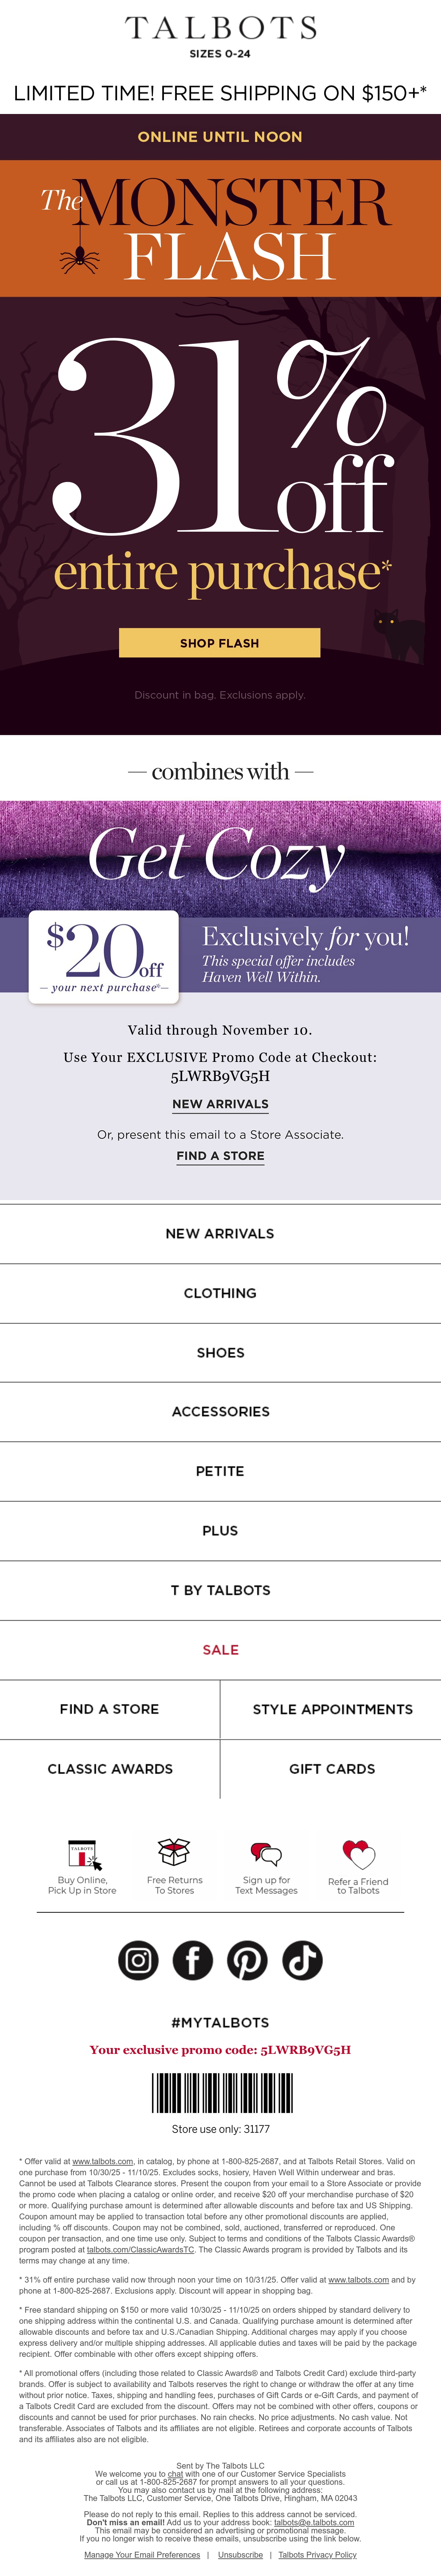Select SHOES in the navigation menu
Viewport: 441px width, 2576px height.
[220, 1352]
